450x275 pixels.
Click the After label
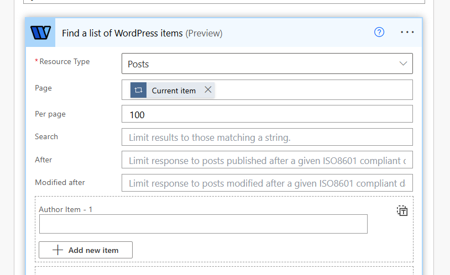pyautogui.click(x=43, y=160)
